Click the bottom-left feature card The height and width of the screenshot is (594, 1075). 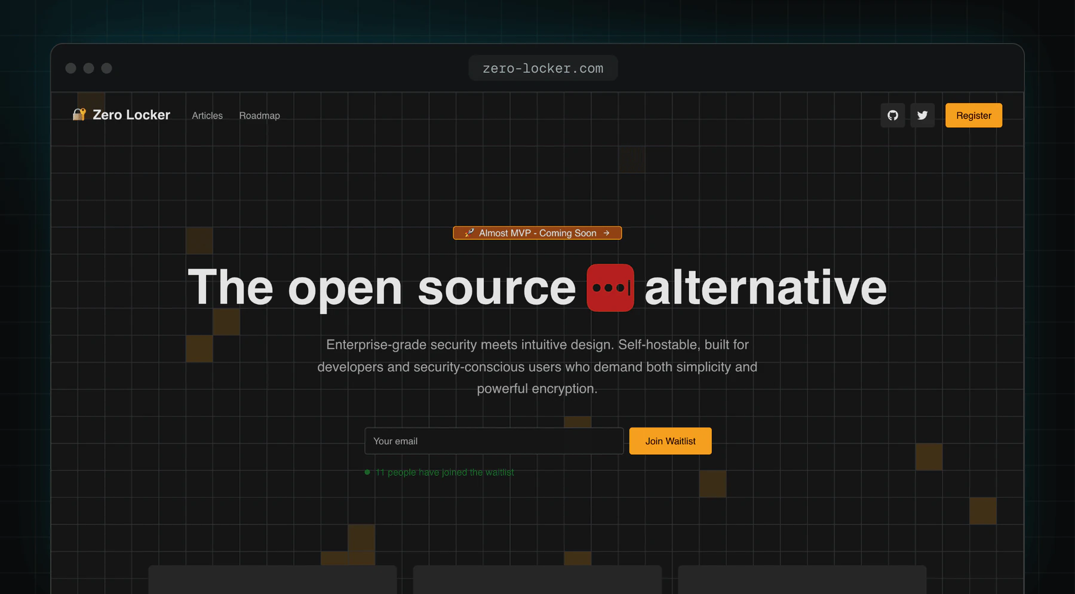click(x=272, y=580)
